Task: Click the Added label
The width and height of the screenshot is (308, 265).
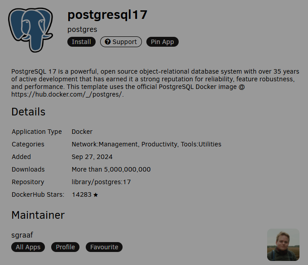Action: (21, 157)
